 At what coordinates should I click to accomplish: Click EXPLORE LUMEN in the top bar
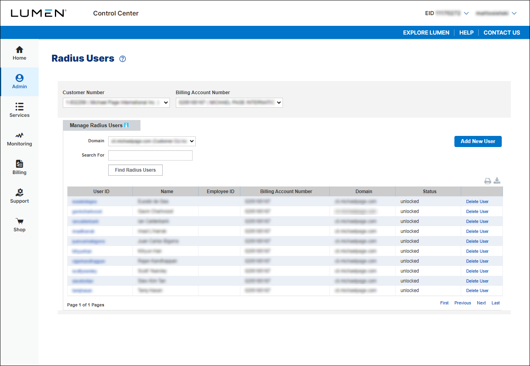pyautogui.click(x=426, y=33)
